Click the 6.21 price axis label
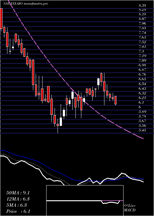Image resolution: width=154 pixels, height=216 pixels. [x=142, y=98]
